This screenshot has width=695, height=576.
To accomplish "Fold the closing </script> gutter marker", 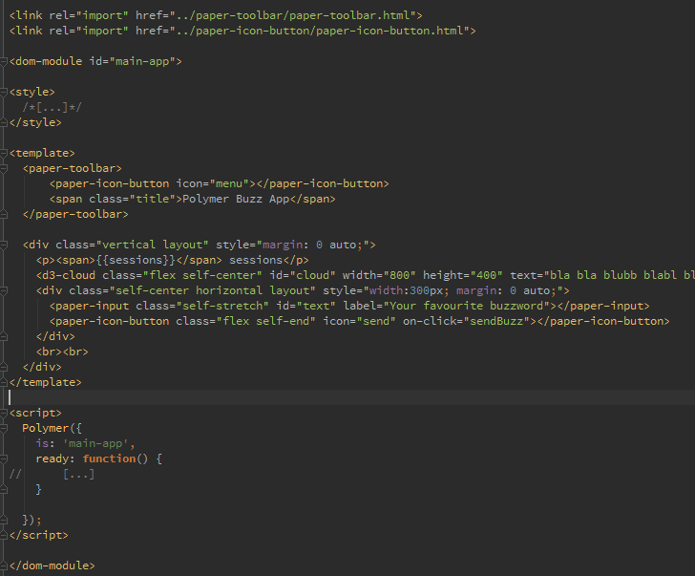I will point(4,535).
